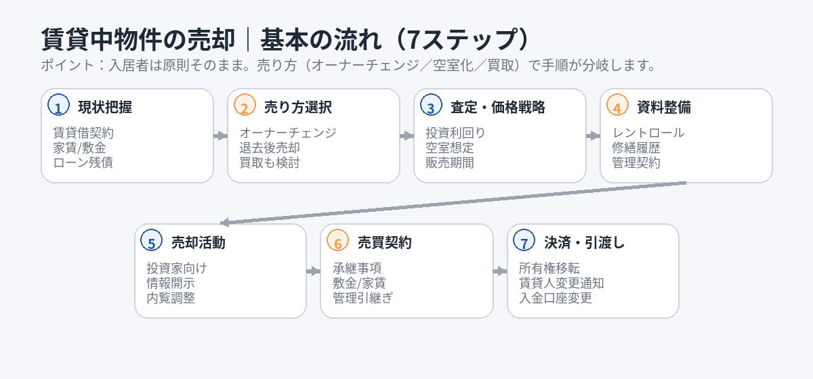Click the arrow between steps 6 and 7

(500, 271)
